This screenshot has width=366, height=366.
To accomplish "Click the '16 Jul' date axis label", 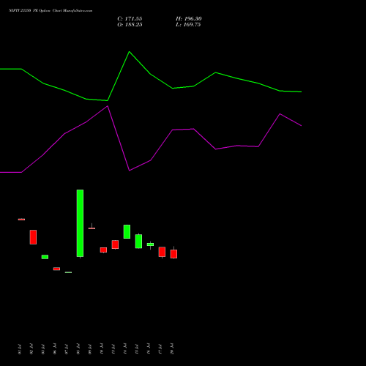I will (x=149, y=349).
